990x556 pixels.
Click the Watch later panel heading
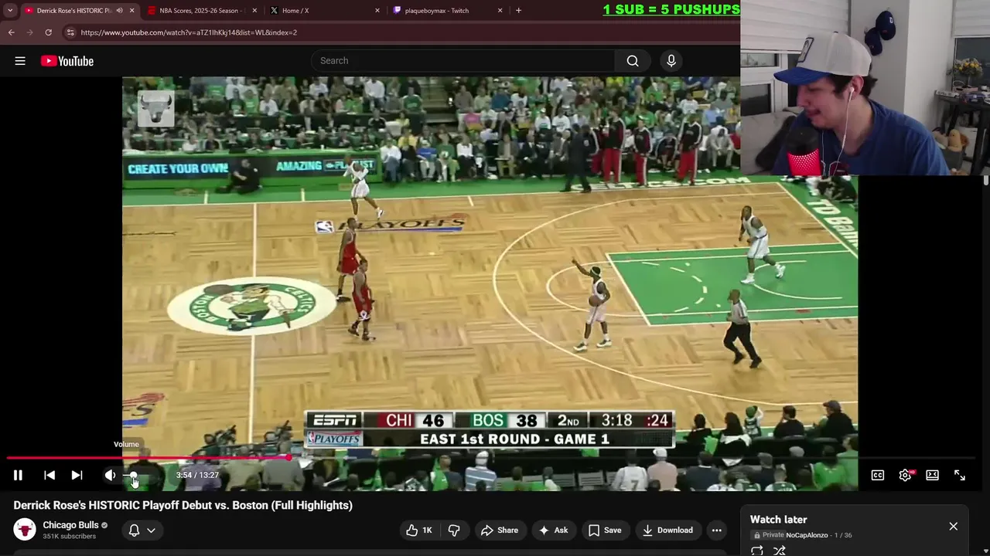(x=778, y=520)
